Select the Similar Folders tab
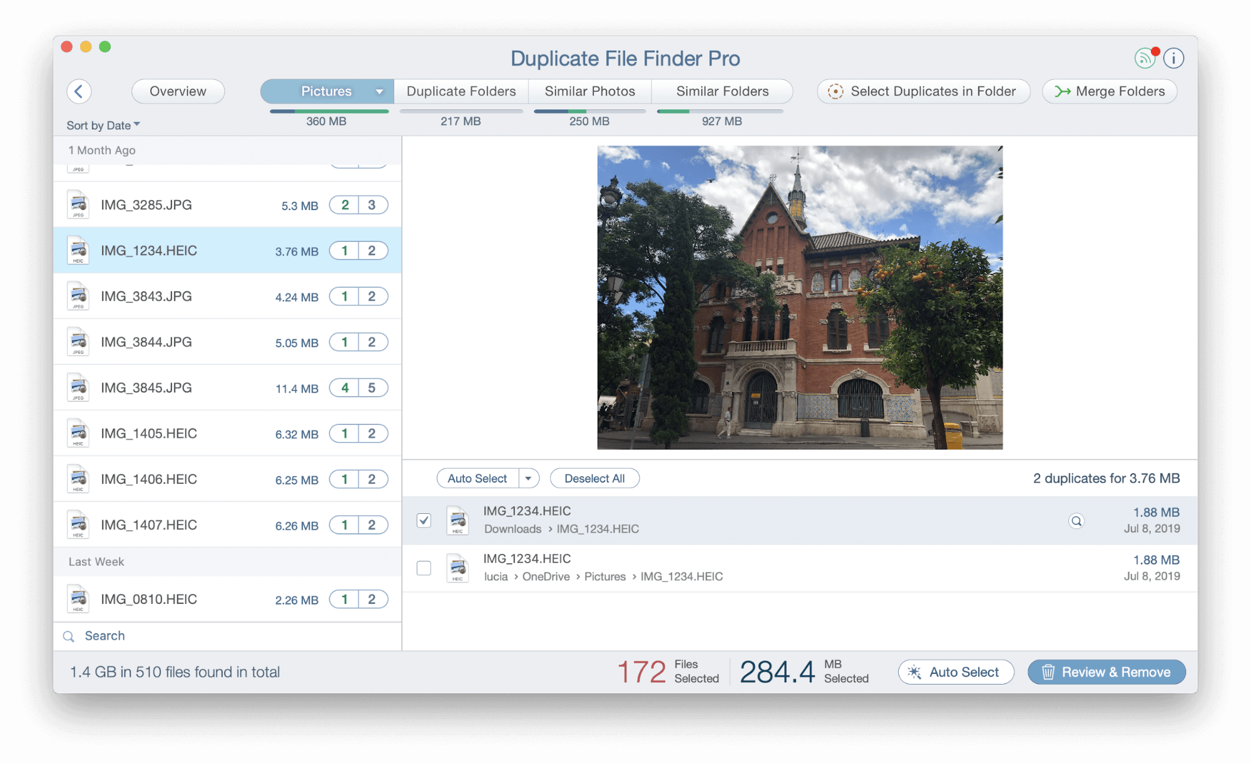Image resolution: width=1251 pixels, height=764 pixels. pyautogui.click(x=721, y=89)
